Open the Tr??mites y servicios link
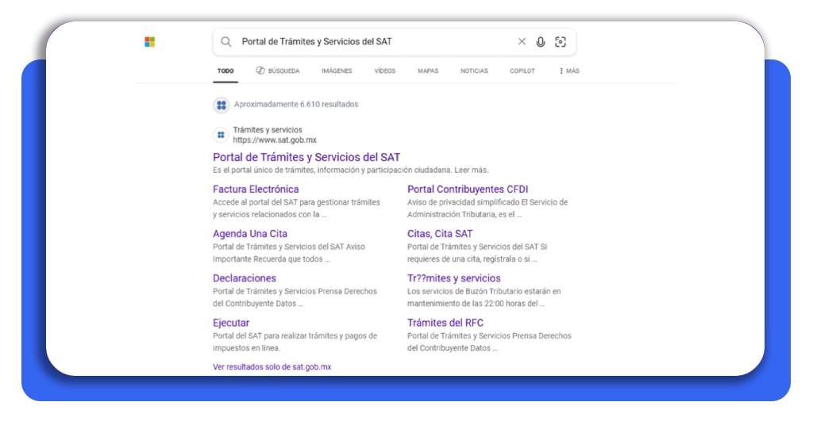This screenshot has width=813, height=425. 453,278
